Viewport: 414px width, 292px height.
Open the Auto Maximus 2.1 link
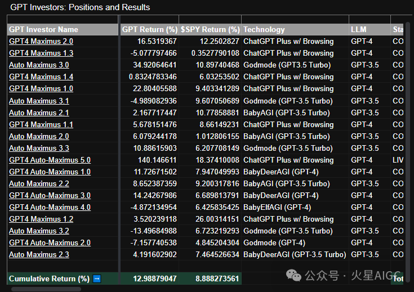39,113
